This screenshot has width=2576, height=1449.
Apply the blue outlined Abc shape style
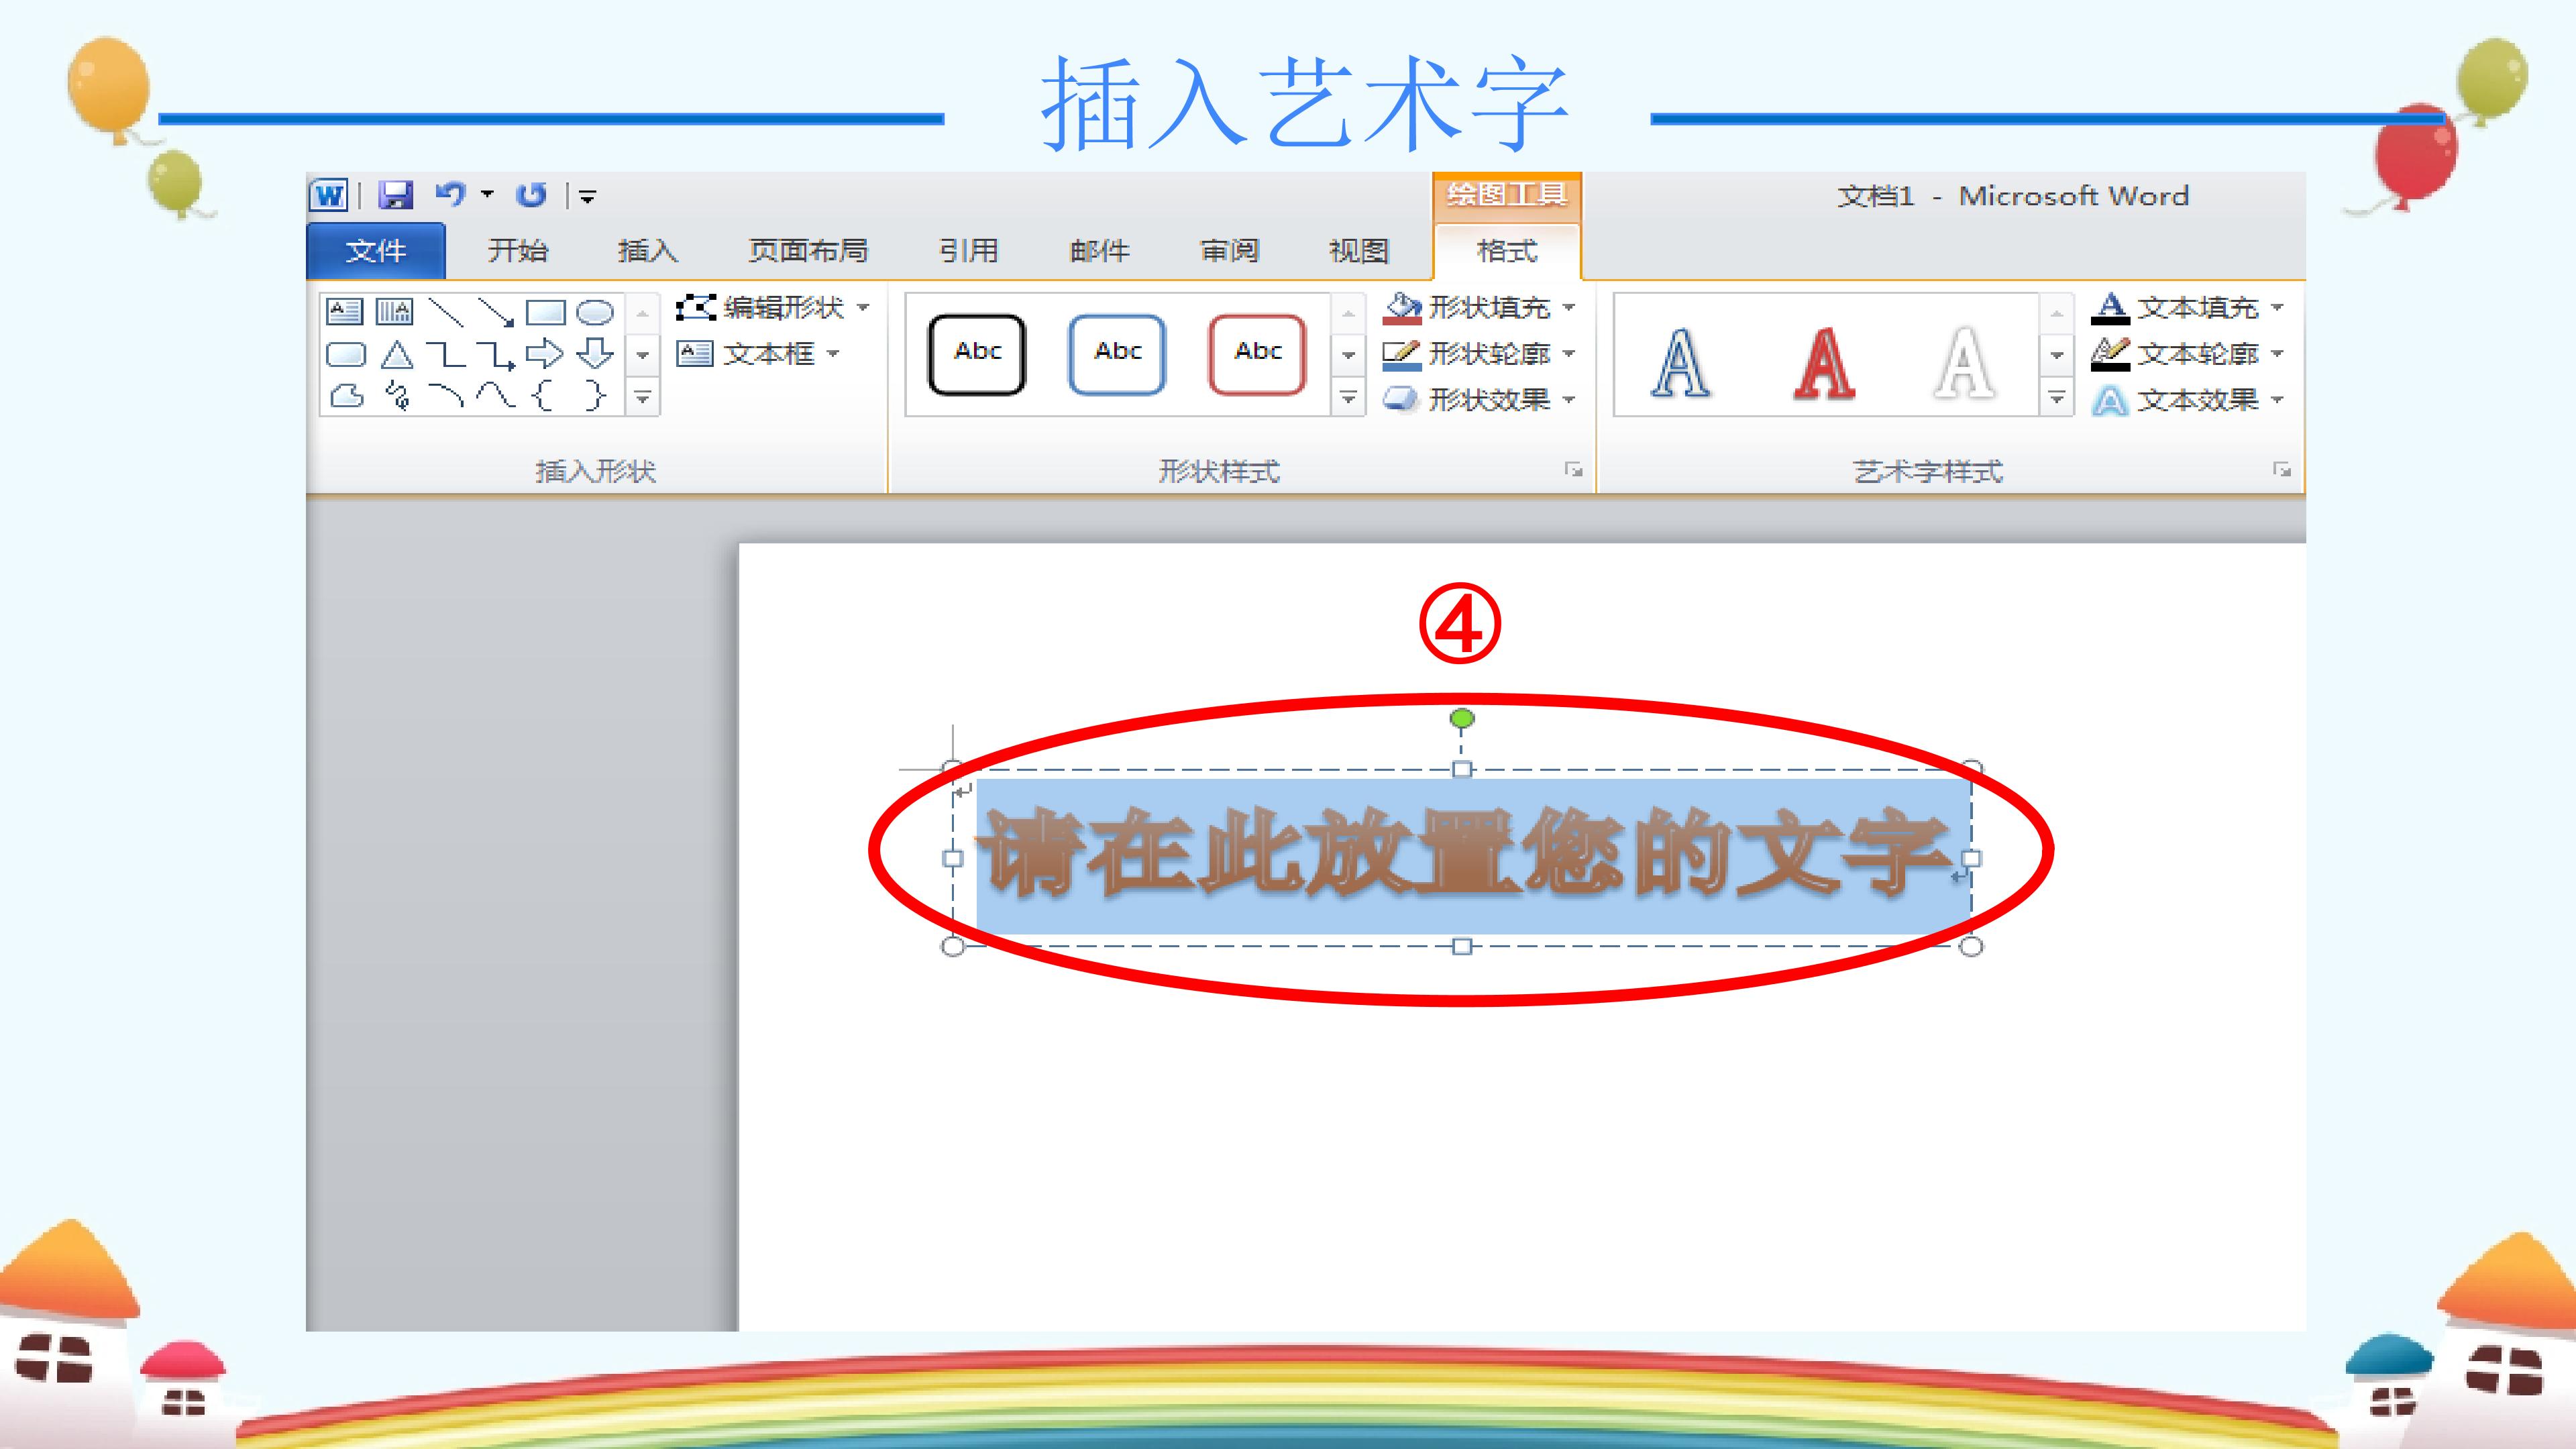pyautogui.click(x=1117, y=354)
